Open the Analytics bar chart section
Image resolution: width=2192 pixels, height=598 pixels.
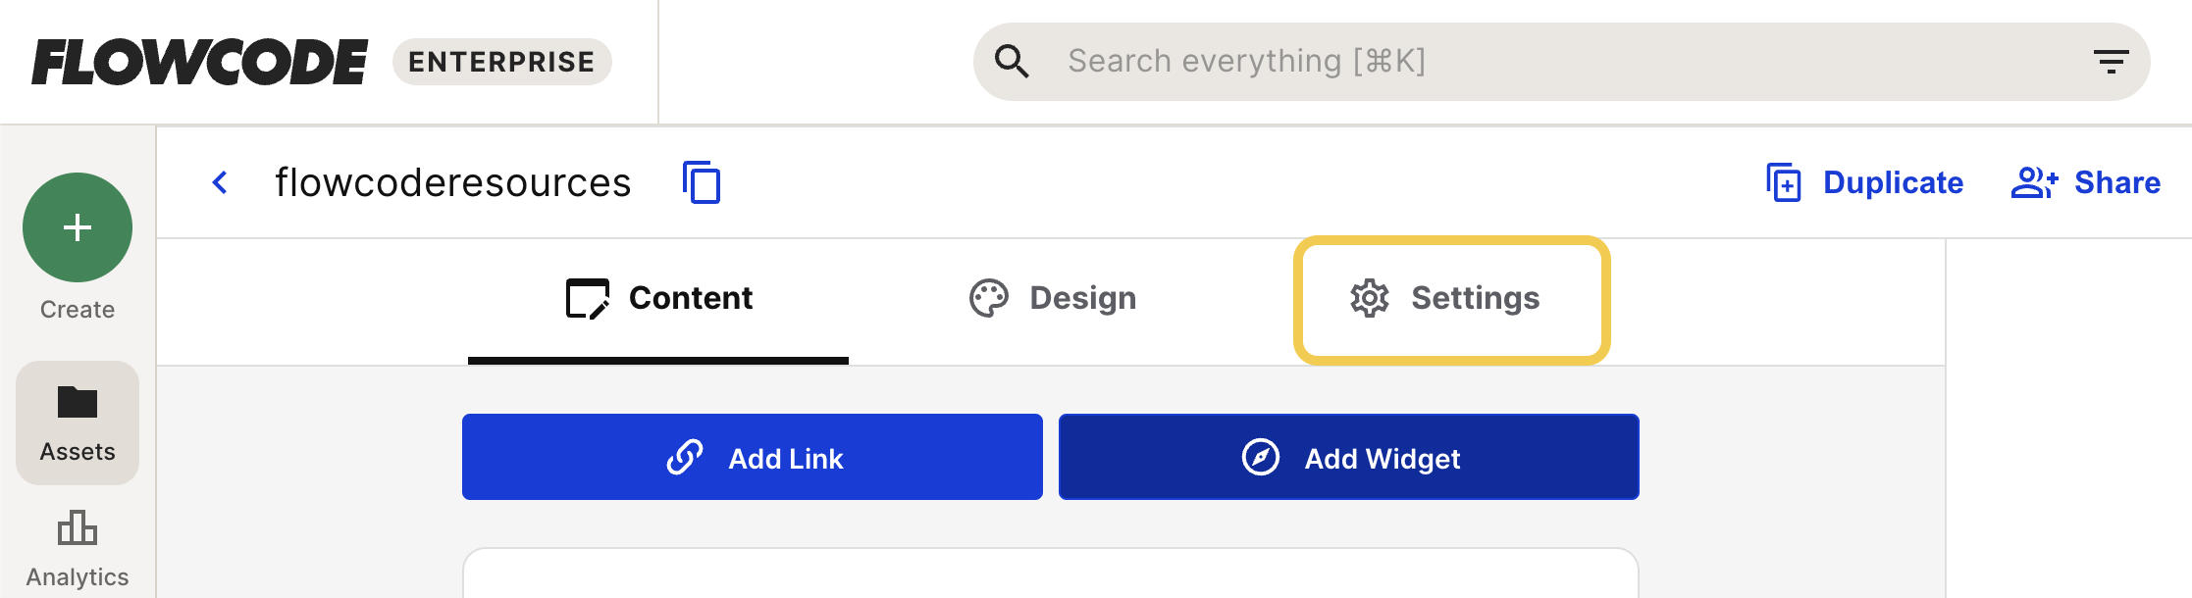[78, 548]
